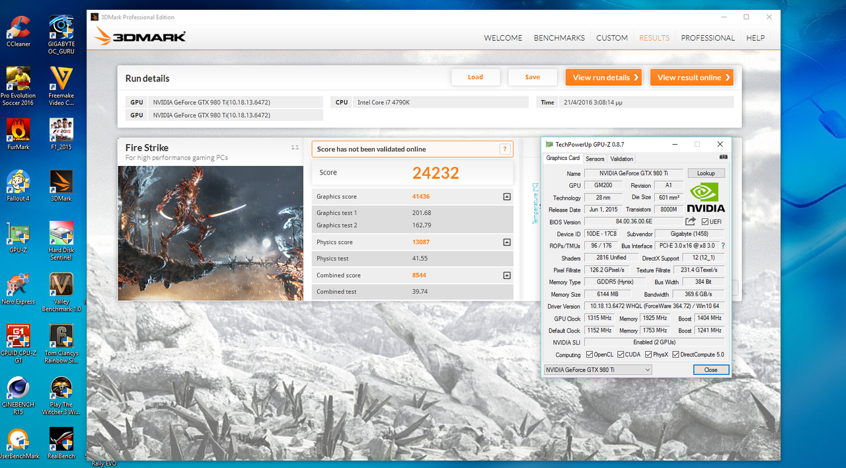The width and height of the screenshot is (846, 468).
Task: Click the Close button in GPU-Z
Action: pyautogui.click(x=711, y=370)
